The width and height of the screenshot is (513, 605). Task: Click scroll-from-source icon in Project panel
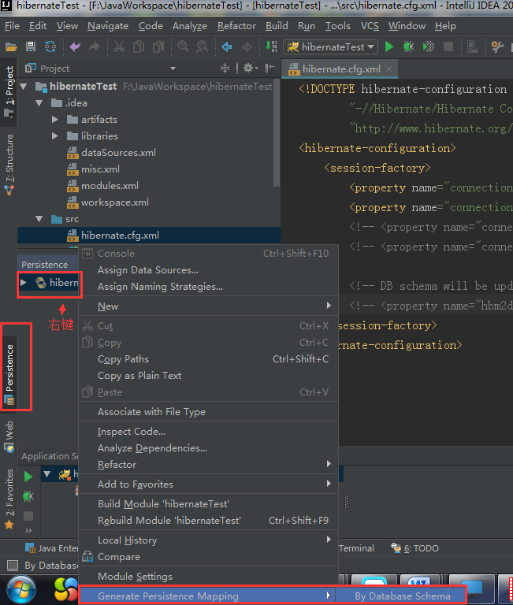(x=225, y=69)
